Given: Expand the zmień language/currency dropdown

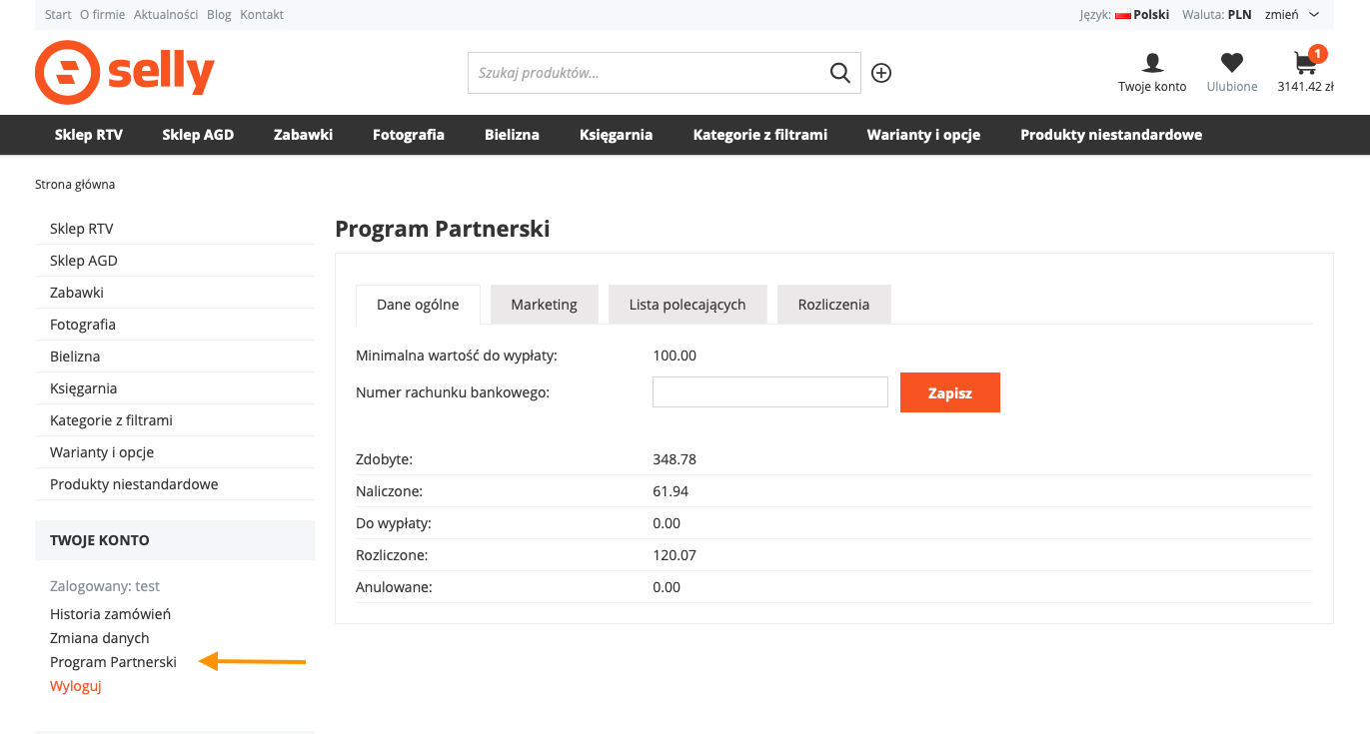Looking at the screenshot, I should click(1292, 15).
